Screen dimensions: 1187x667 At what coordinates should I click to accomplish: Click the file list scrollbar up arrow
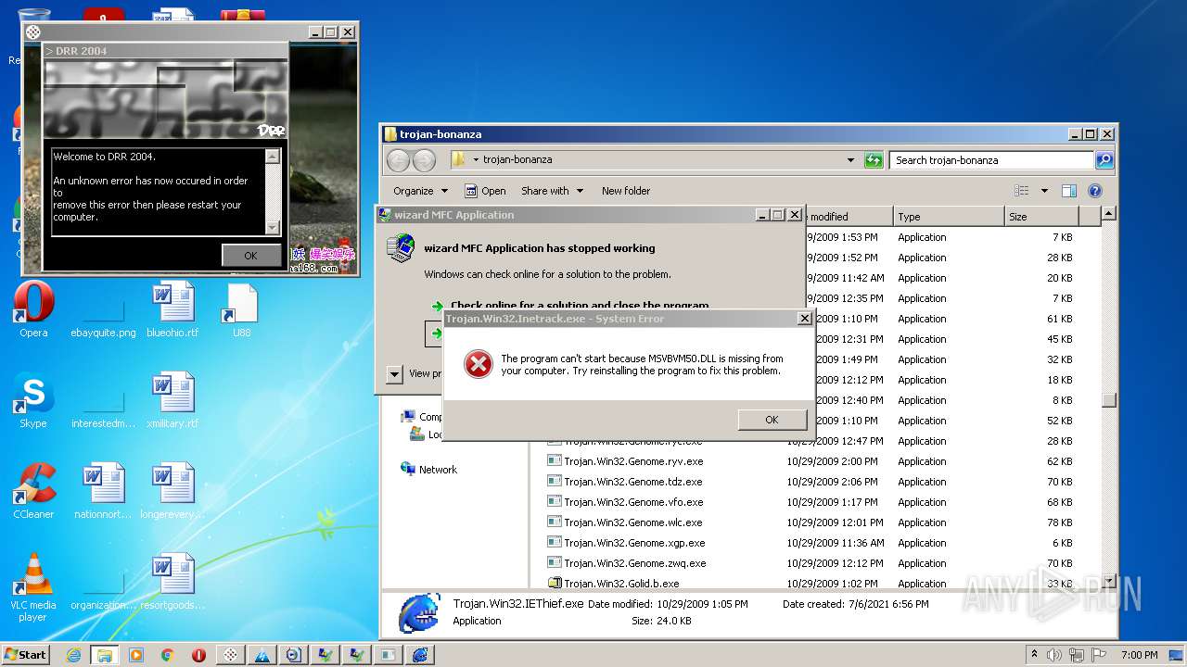click(x=1108, y=215)
